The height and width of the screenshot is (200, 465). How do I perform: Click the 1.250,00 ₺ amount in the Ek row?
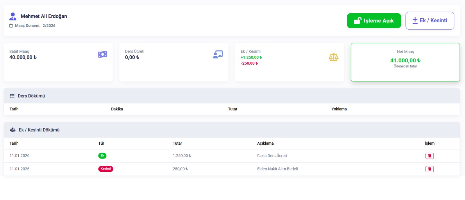[x=182, y=156]
